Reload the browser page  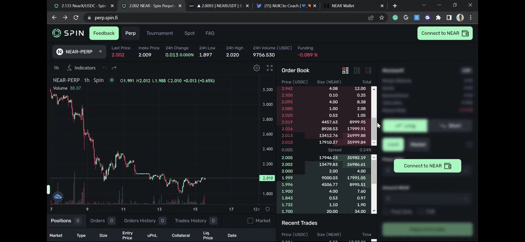point(76,17)
